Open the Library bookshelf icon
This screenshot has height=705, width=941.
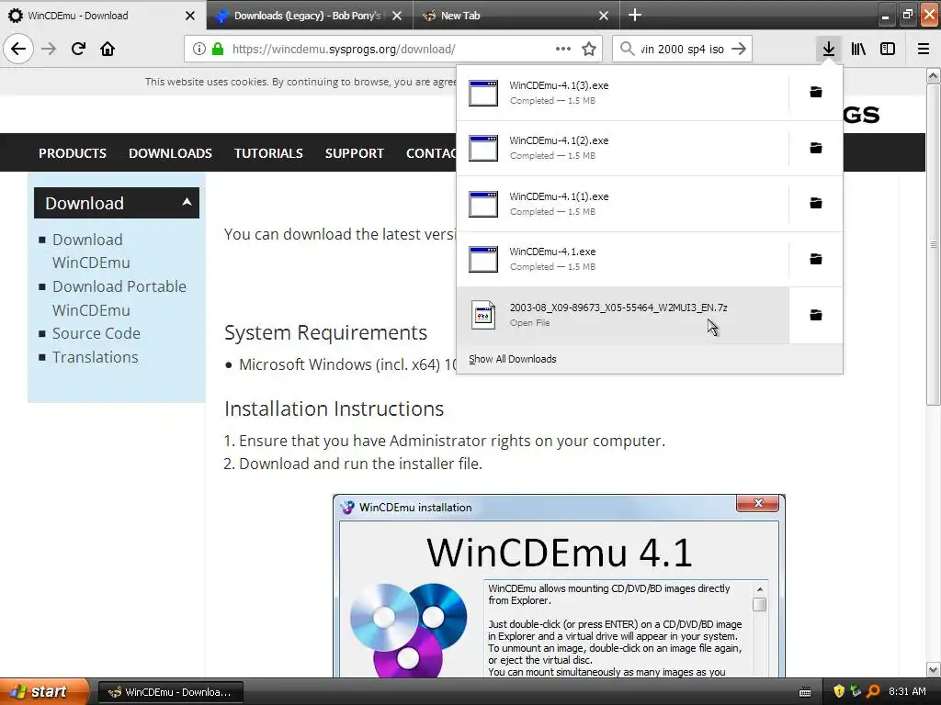click(858, 50)
